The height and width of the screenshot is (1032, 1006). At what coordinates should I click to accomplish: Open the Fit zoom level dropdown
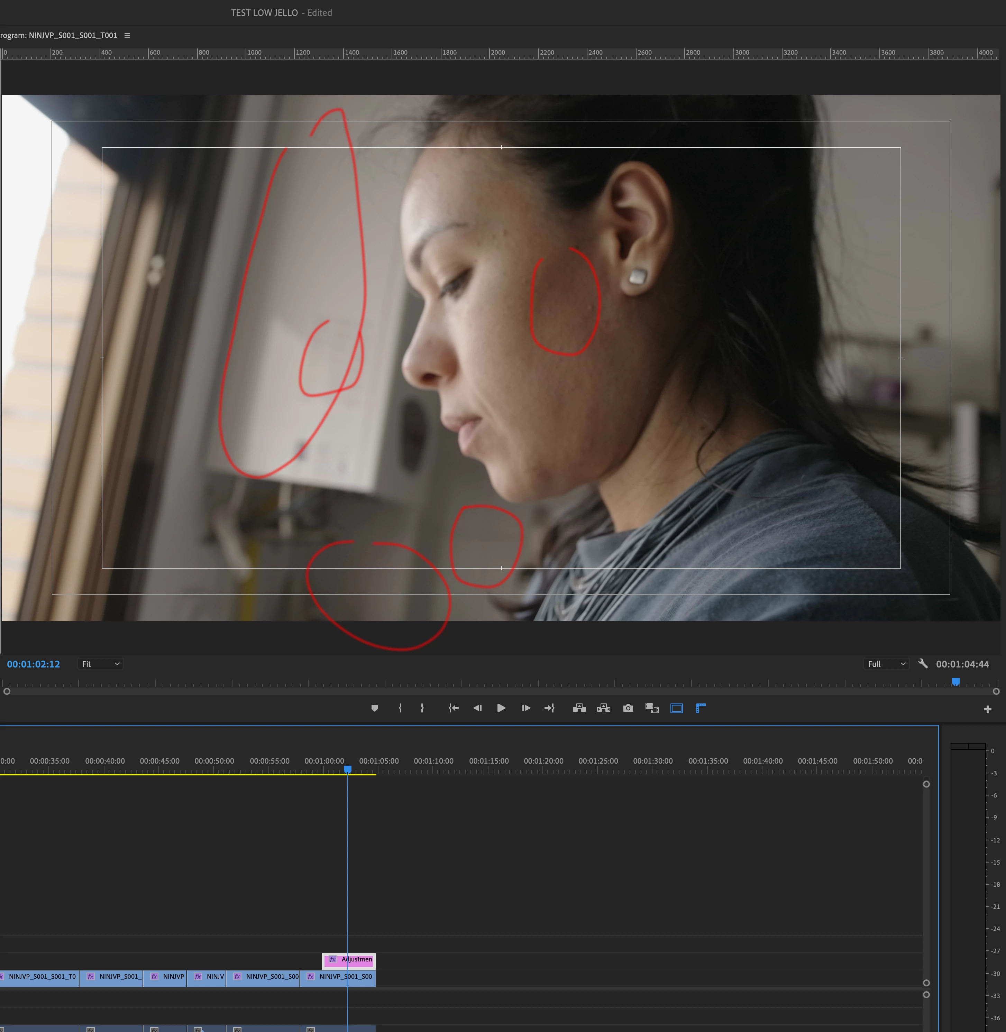(x=100, y=664)
